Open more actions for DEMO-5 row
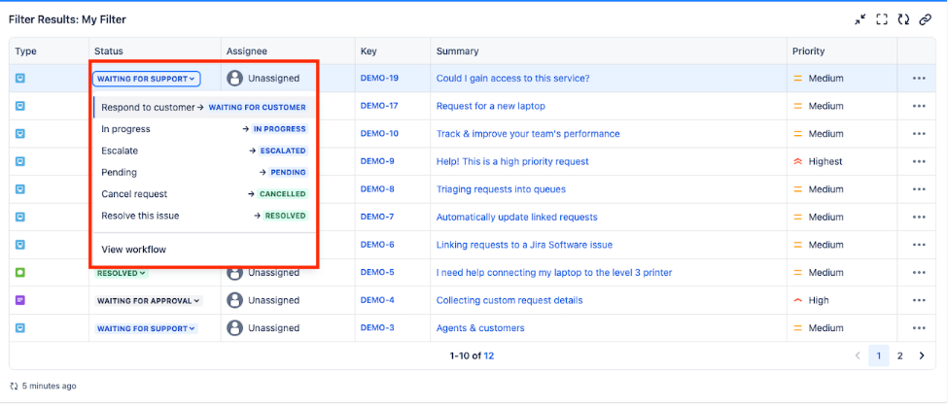This screenshot has height=405, width=948. point(919,272)
